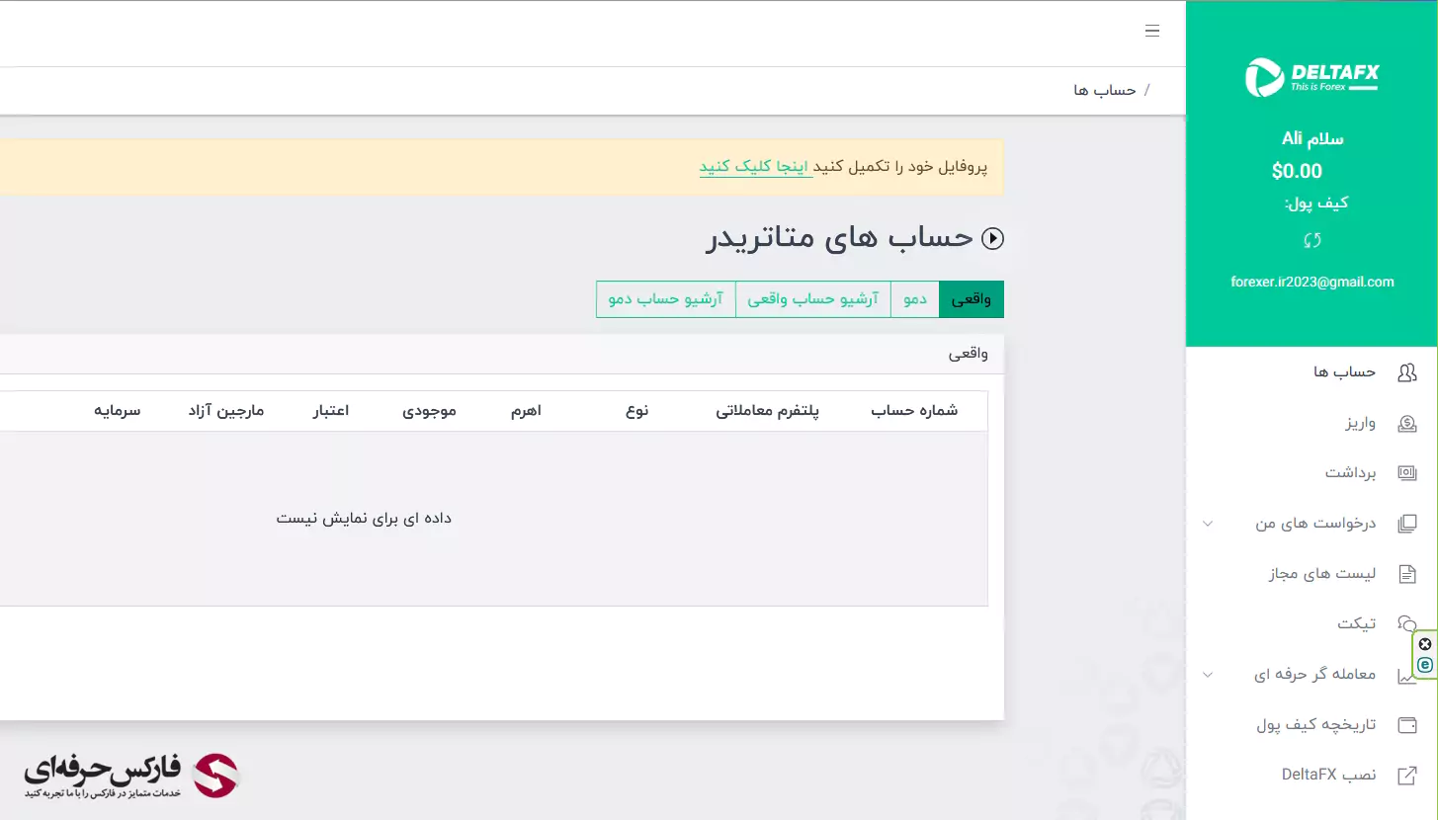Close the floating widget with X icon
The image size is (1438, 820).
1425,644
